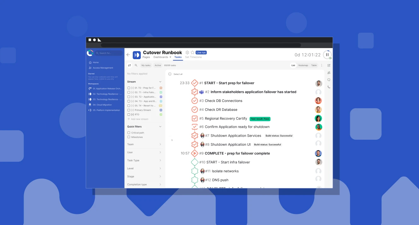419x225 pixels.
Task: Check the 01. T0 - Prep stream checkbox
Action: 129,88
